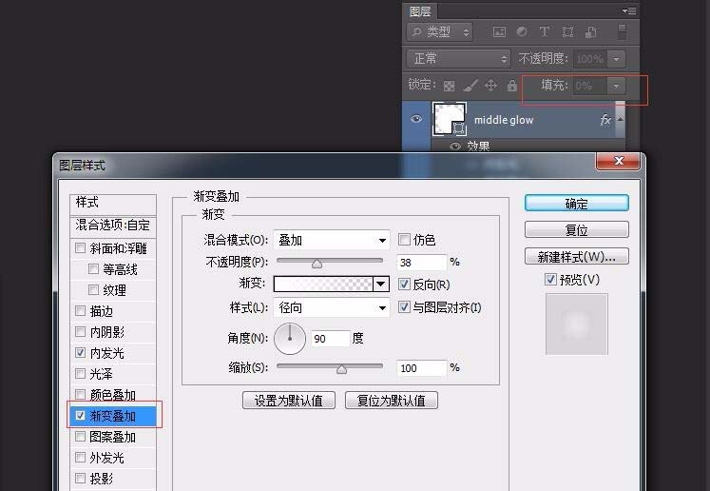710x491 pixels.
Task: Select 混合选项 blending options in styles list
Action: tap(113, 226)
